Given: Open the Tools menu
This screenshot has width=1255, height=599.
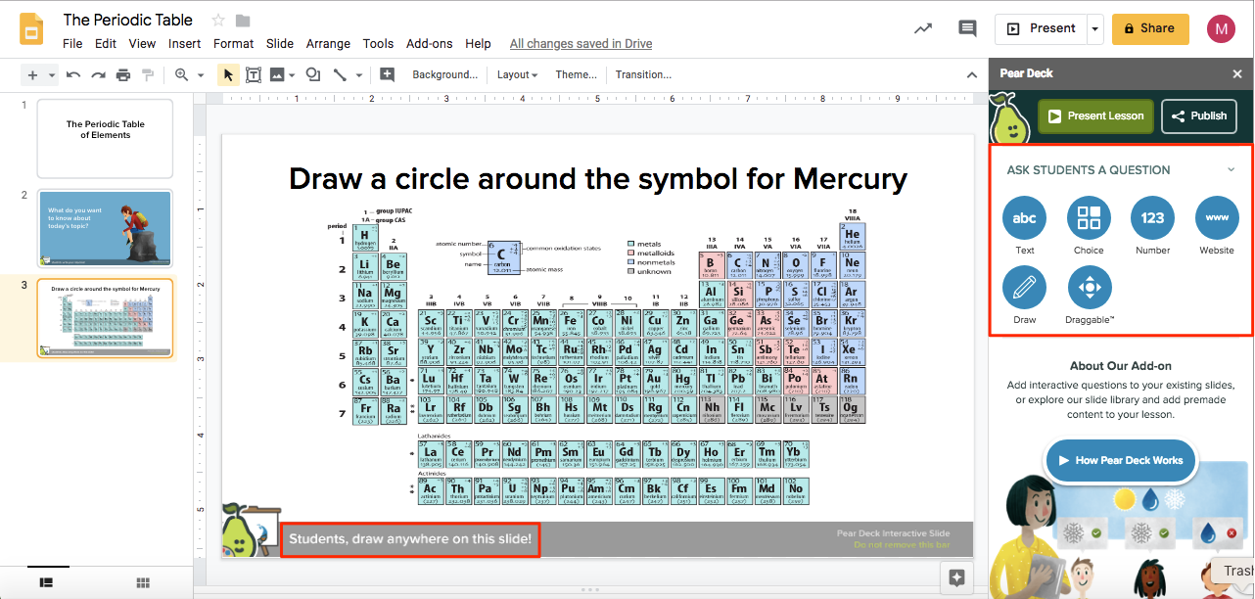Looking at the screenshot, I should coord(378,44).
